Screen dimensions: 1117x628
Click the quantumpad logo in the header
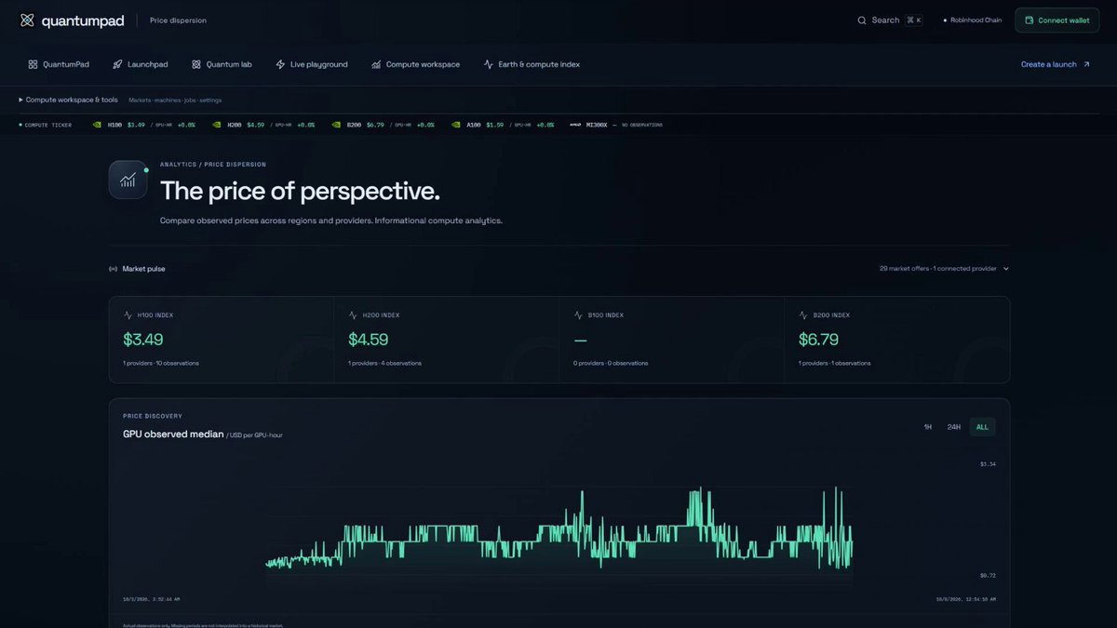(72, 20)
